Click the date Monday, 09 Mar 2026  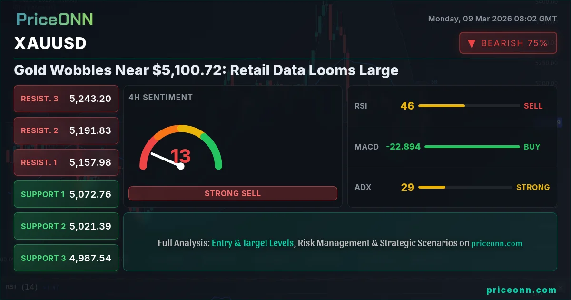(x=492, y=19)
